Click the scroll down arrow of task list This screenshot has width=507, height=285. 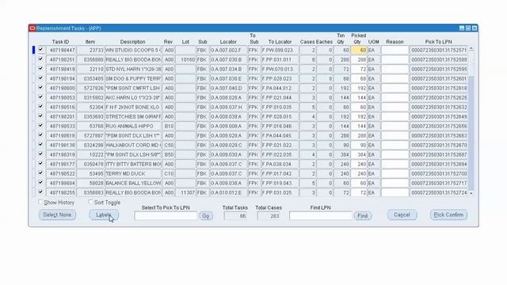471,193
